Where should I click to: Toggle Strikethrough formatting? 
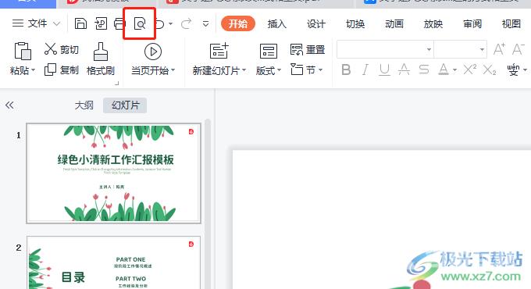424,70
